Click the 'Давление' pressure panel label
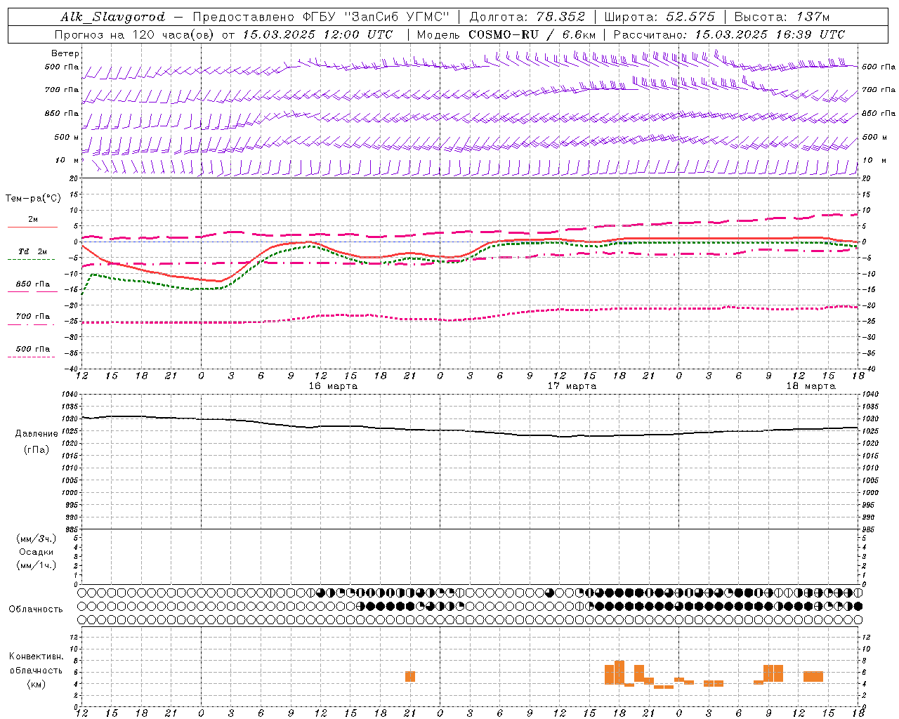The image size is (899, 719). 37,434
